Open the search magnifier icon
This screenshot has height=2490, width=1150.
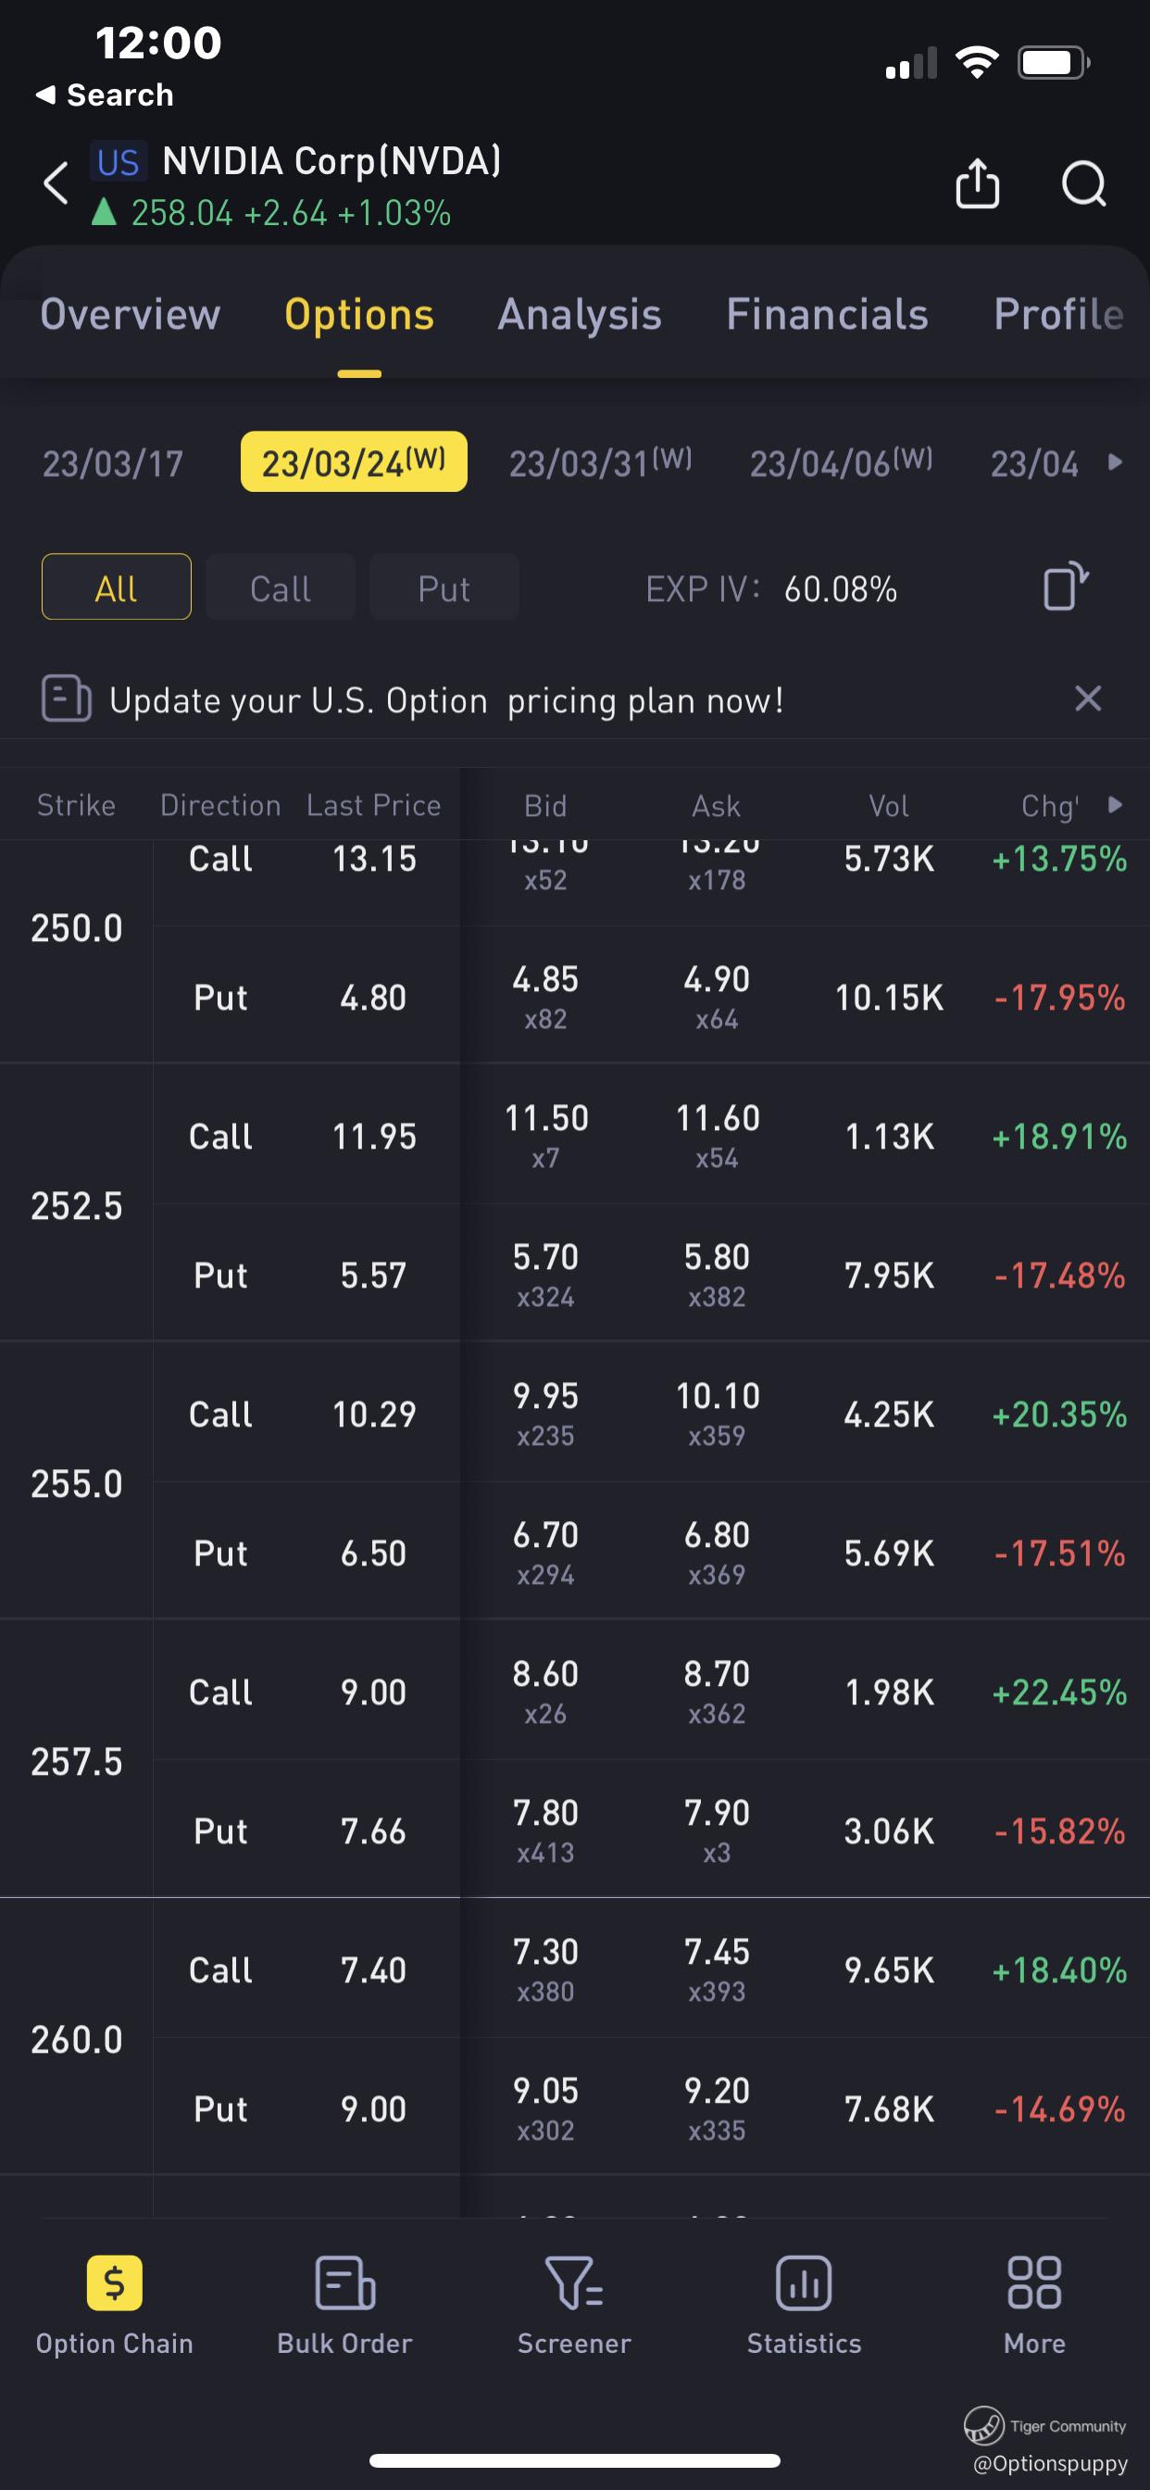[1083, 183]
